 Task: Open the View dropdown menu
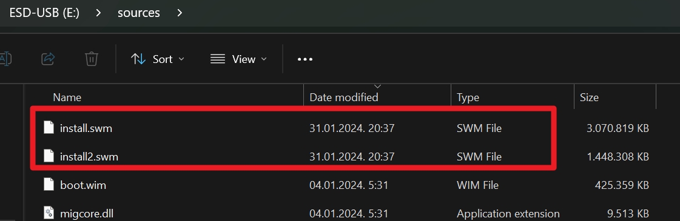[238, 59]
